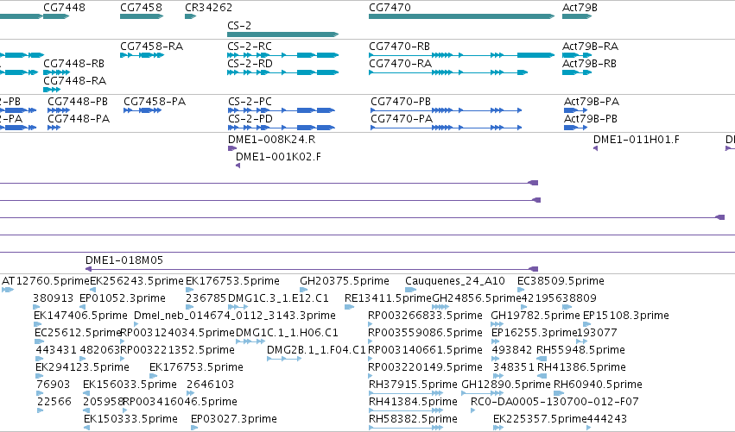Click the EP01052.3prime EST label
Viewport: 735px width, 432px height.
point(123,298)
